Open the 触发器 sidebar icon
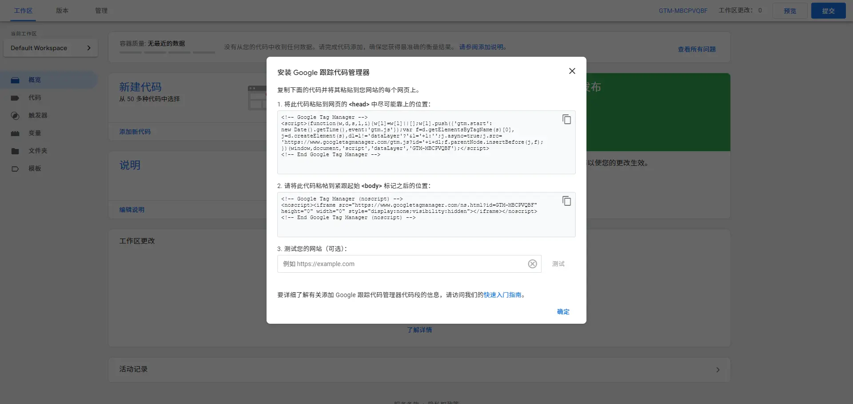853x404 pixels. 15,115
